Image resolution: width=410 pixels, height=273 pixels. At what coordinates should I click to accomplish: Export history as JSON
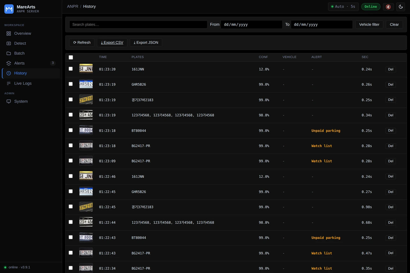pos(146,43)
